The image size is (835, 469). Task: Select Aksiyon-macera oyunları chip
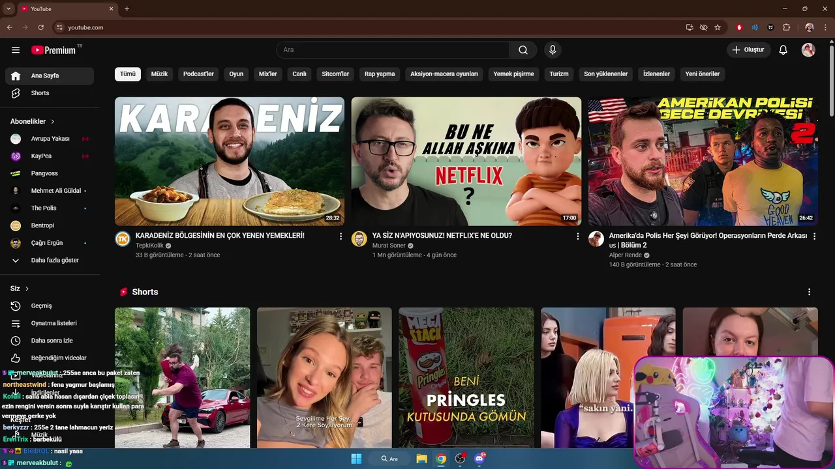(444, 74)
